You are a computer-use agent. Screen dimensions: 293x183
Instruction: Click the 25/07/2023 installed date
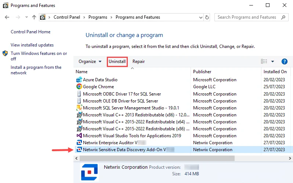click(274, 87)
